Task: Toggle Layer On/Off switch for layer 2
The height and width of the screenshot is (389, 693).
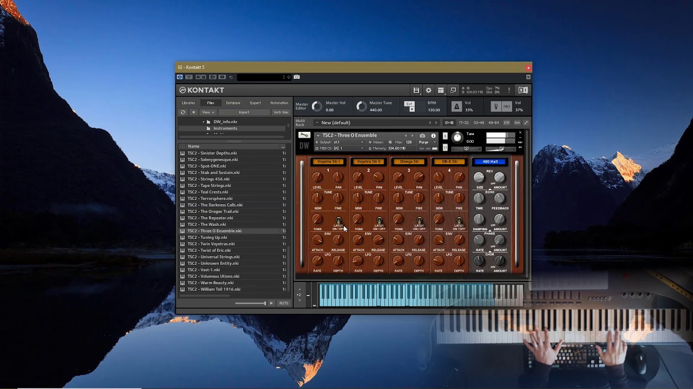Action: [379, 221]
